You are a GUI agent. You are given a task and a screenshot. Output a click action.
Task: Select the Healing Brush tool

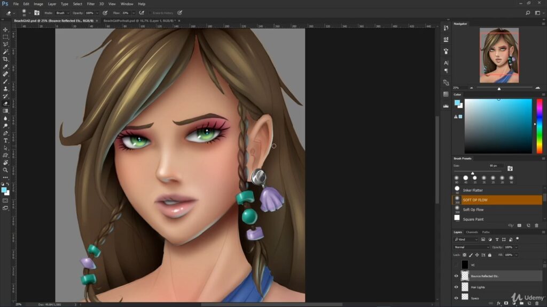(5, 74)
